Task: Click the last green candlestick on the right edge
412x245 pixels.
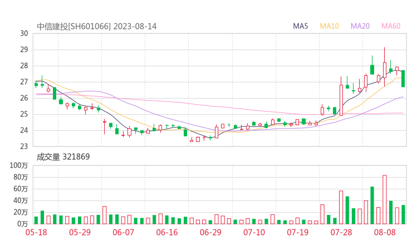Action: 403,79
